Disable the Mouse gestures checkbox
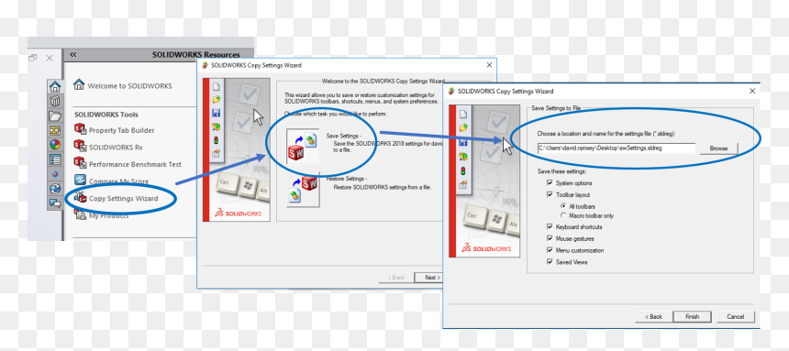 549,239
